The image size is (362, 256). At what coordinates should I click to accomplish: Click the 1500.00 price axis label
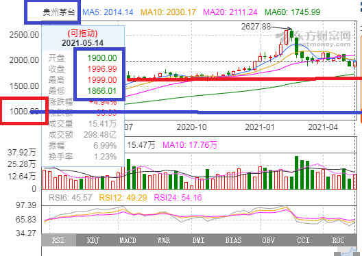[24, 86]
